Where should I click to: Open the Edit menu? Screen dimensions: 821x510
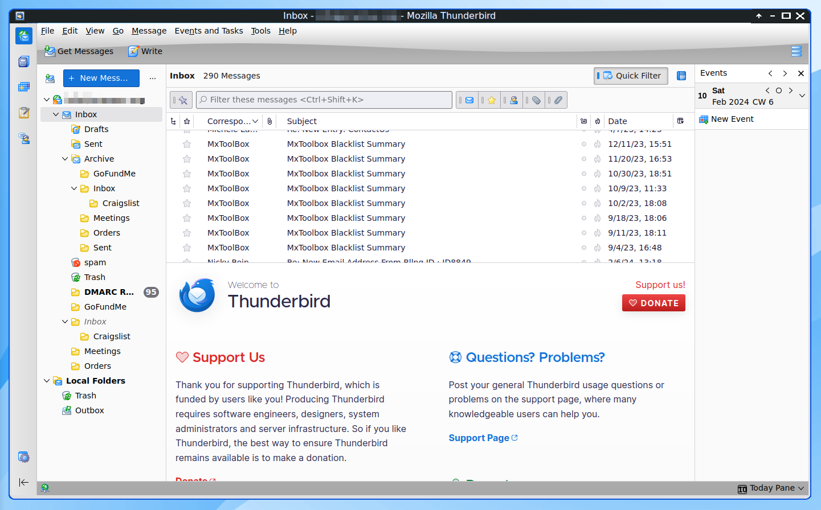pyautogui.click(x=70, y=31)
